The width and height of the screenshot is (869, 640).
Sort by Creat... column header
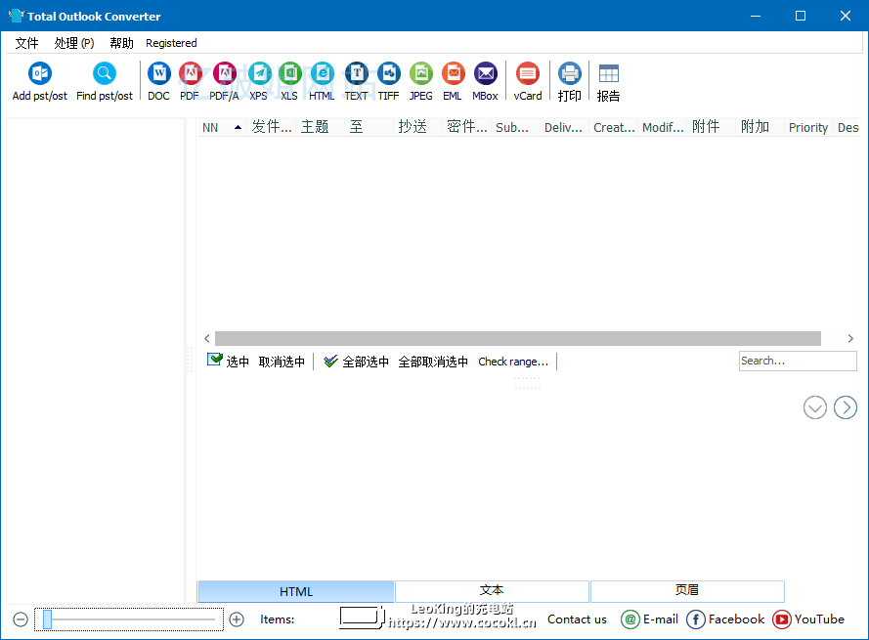pyautogui.click(x=614, y=127)
